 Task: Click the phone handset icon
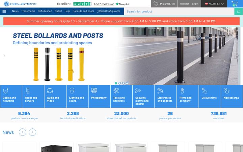click(x=156, y=4)
